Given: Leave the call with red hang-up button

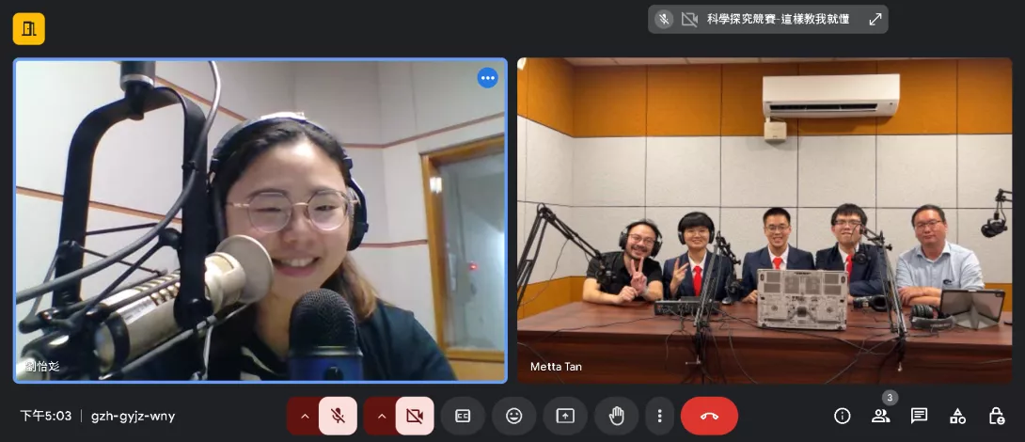Looking at the screenshot, I should (x=709, y=416).
